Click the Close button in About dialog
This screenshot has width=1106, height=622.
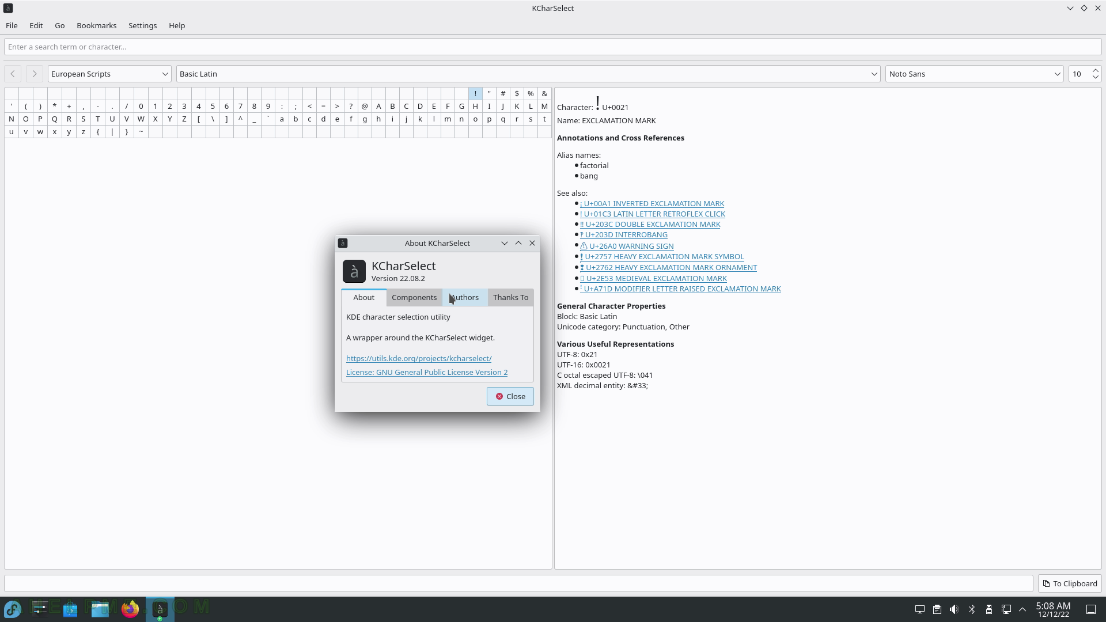pyautogui.click(x=510, y=396)
